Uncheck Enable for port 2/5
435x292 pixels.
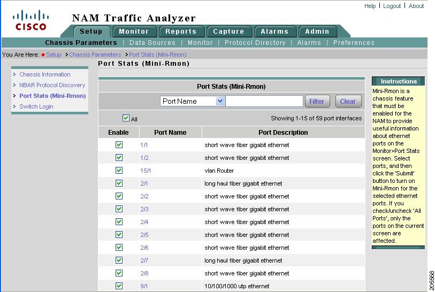click(x=119, y=235)
